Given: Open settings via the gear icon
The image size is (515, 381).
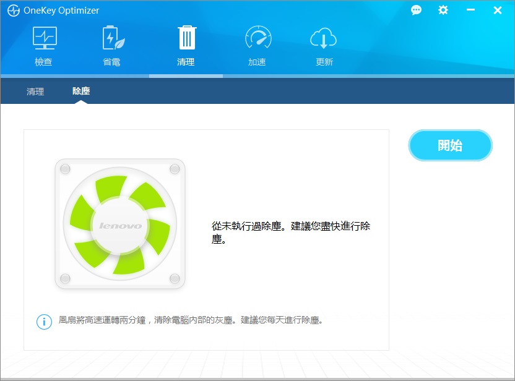Looking at the screenshot, I should pos(443,10).
